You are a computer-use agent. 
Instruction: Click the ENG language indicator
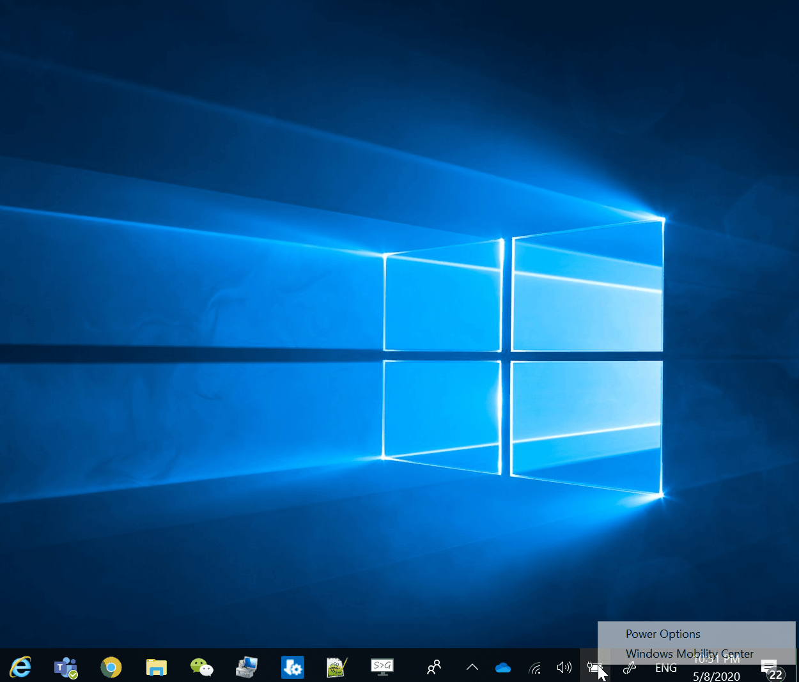coord(665,668)
